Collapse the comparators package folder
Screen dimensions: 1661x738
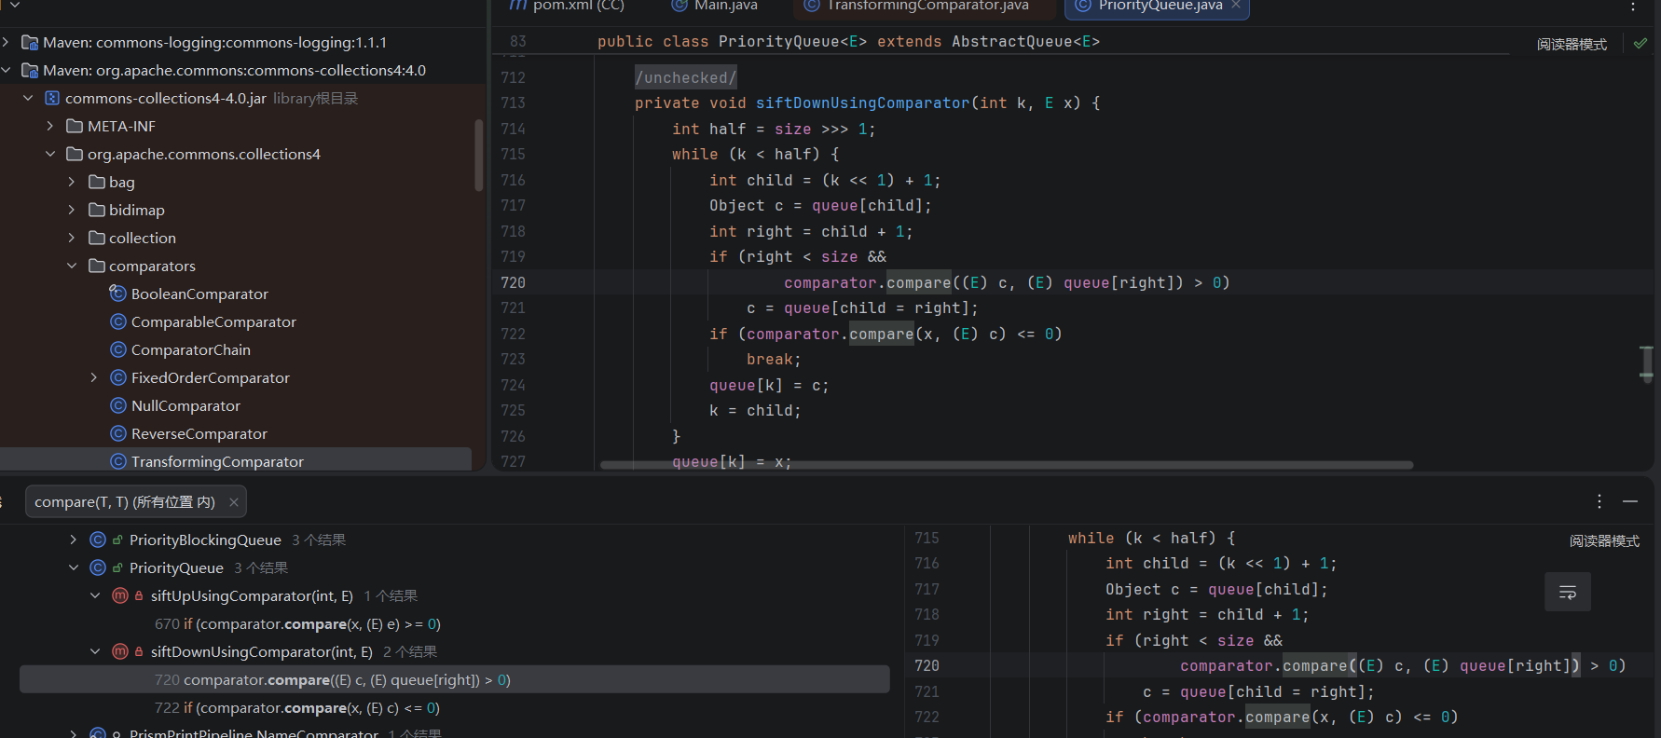72,266
